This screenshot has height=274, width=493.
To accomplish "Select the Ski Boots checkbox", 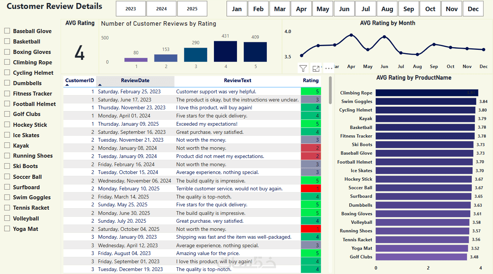I will point(7,166).
